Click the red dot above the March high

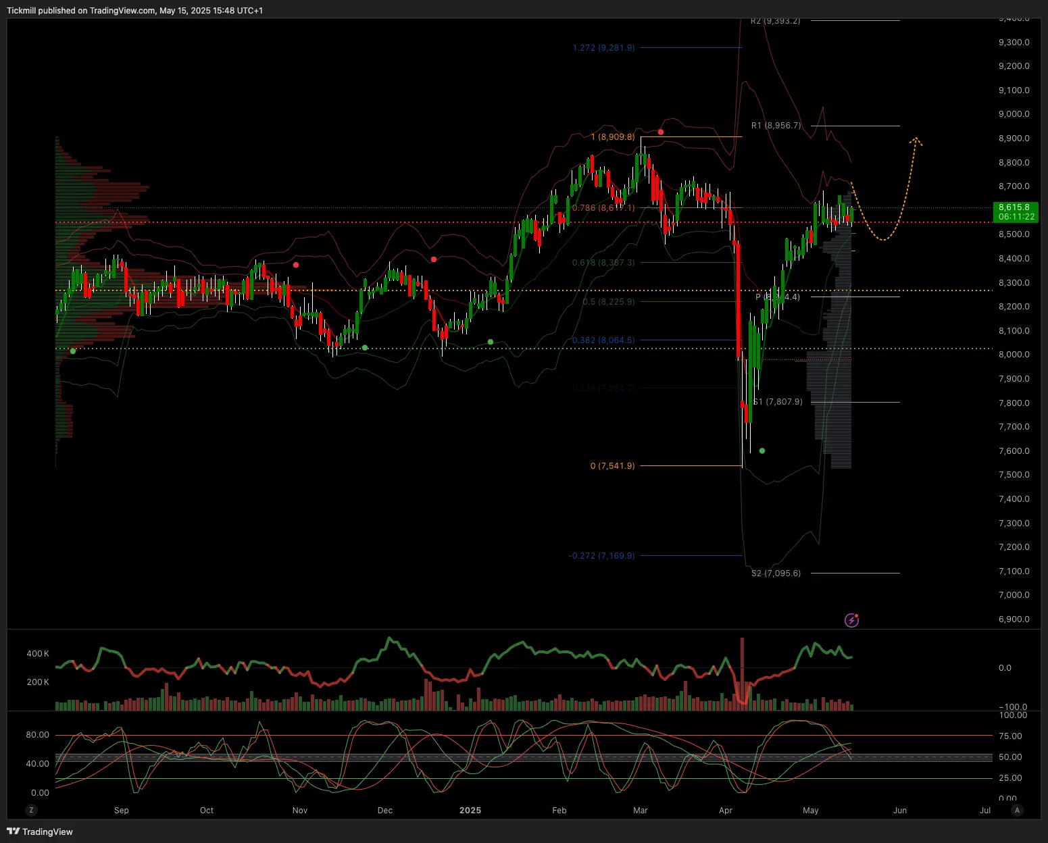click(x=661, y=132)
